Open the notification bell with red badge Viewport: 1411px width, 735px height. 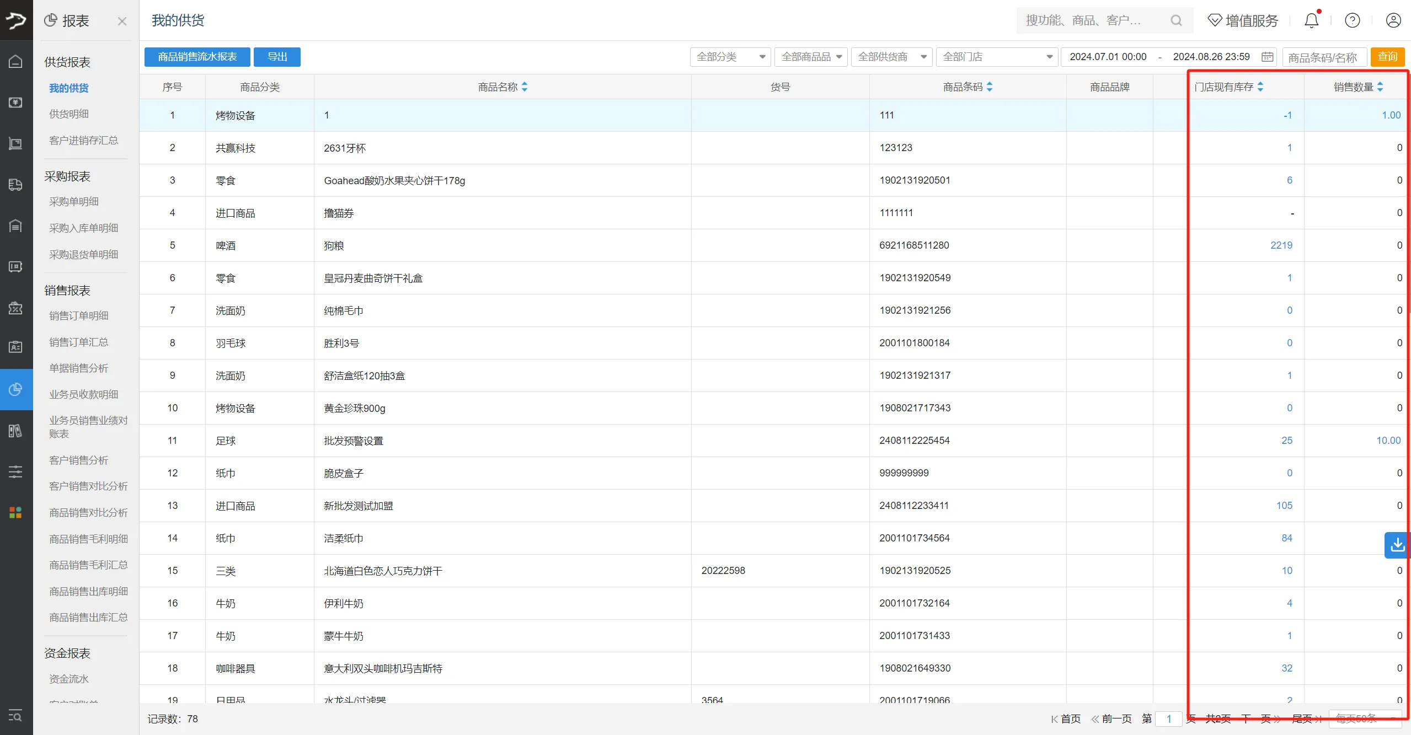click(1311, 20)
